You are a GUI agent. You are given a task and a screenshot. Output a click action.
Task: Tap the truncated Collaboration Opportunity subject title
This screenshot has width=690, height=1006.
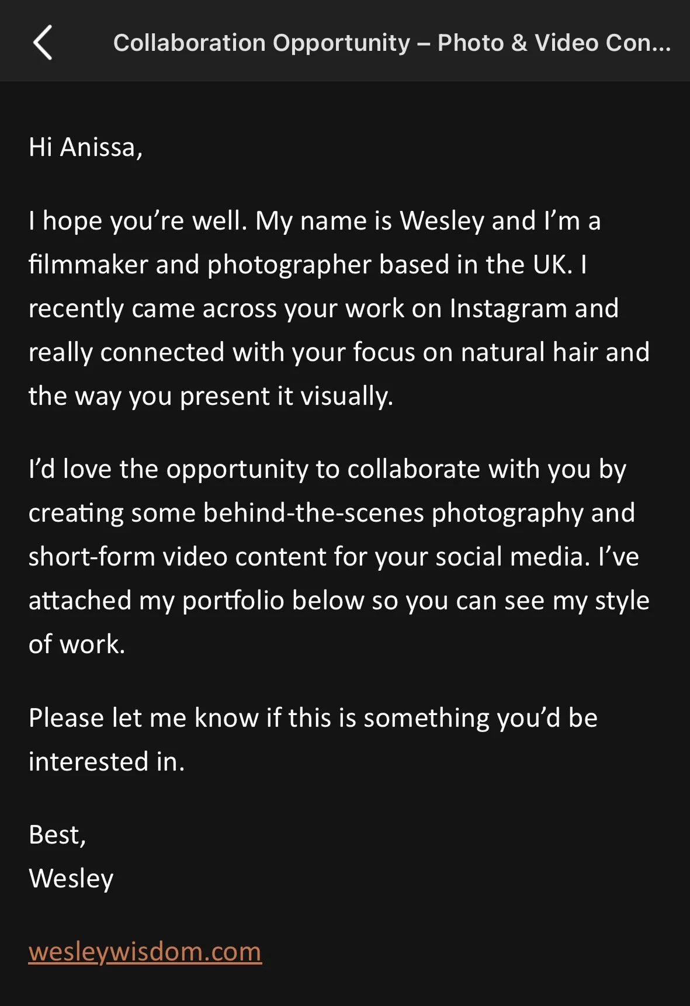[x=392, y=43]
